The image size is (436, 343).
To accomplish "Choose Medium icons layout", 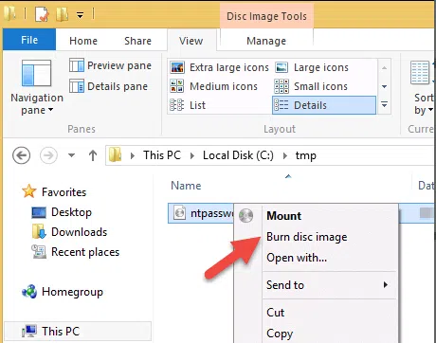I will 213,86.
